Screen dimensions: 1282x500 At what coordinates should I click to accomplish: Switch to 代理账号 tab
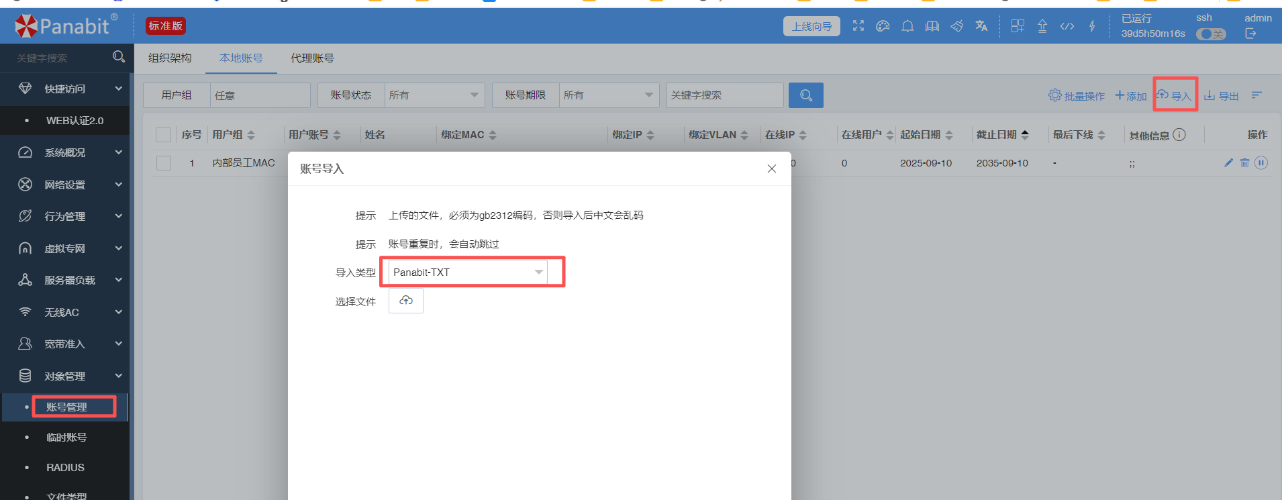pyautogui.click(x=312, y=58)
